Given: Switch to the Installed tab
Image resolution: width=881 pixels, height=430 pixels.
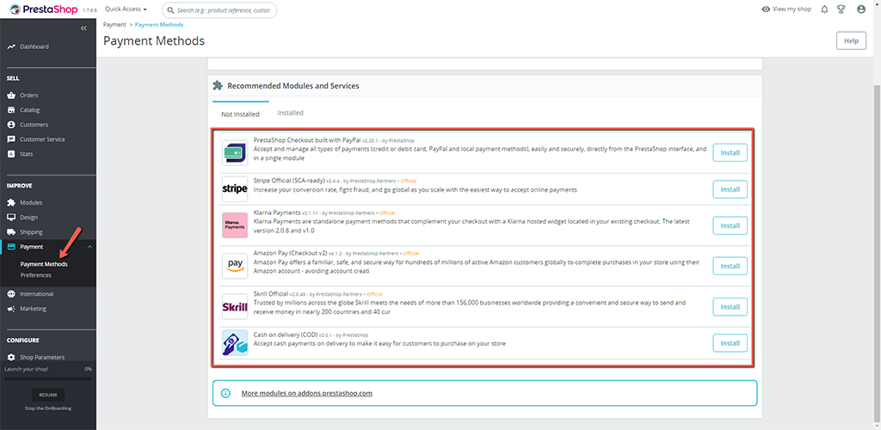Looking at the screenshot, I should point(291,113).
